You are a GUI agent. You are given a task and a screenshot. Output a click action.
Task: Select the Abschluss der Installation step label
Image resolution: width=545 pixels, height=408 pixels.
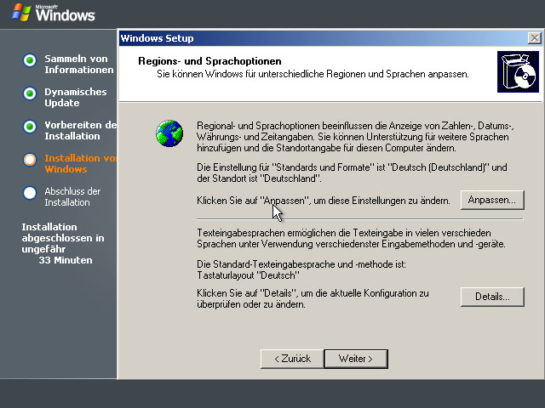pos(72,196)
